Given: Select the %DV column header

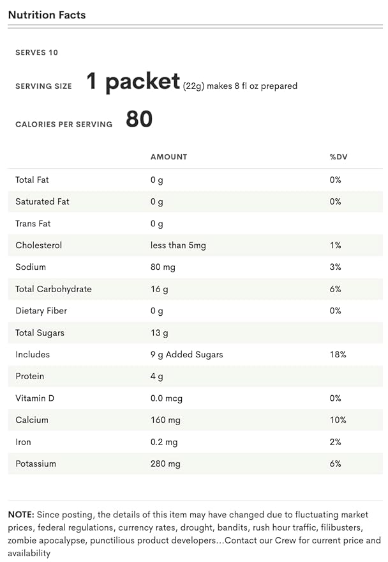Looking at the screenshot, I should 338,157.
